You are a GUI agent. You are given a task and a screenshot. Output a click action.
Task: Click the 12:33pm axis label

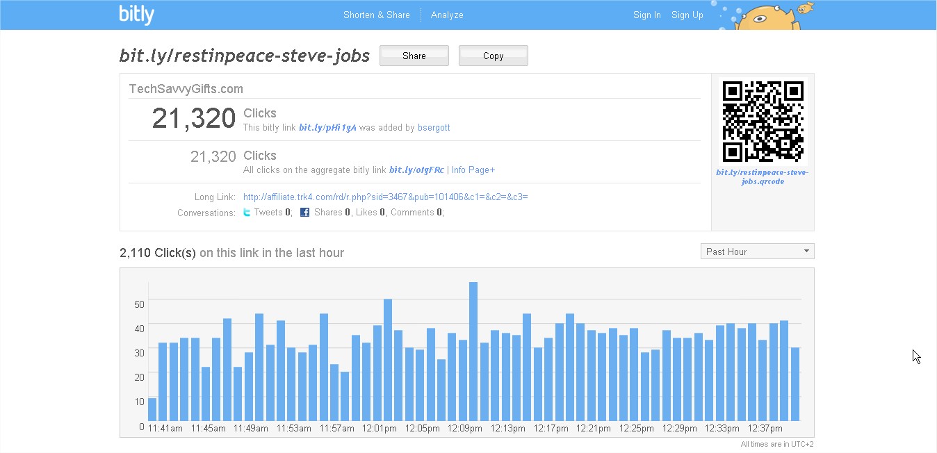(722, 429)
